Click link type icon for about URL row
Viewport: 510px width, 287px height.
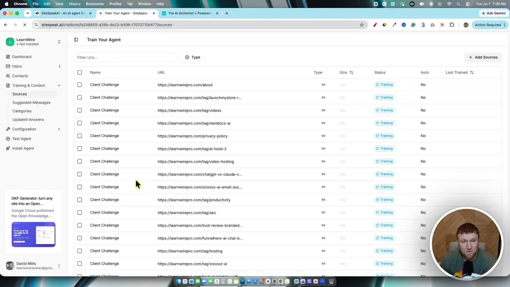323,85
